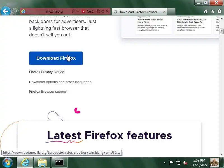
Task: Open the Windows Start menu orb
Action: point(8,163)
